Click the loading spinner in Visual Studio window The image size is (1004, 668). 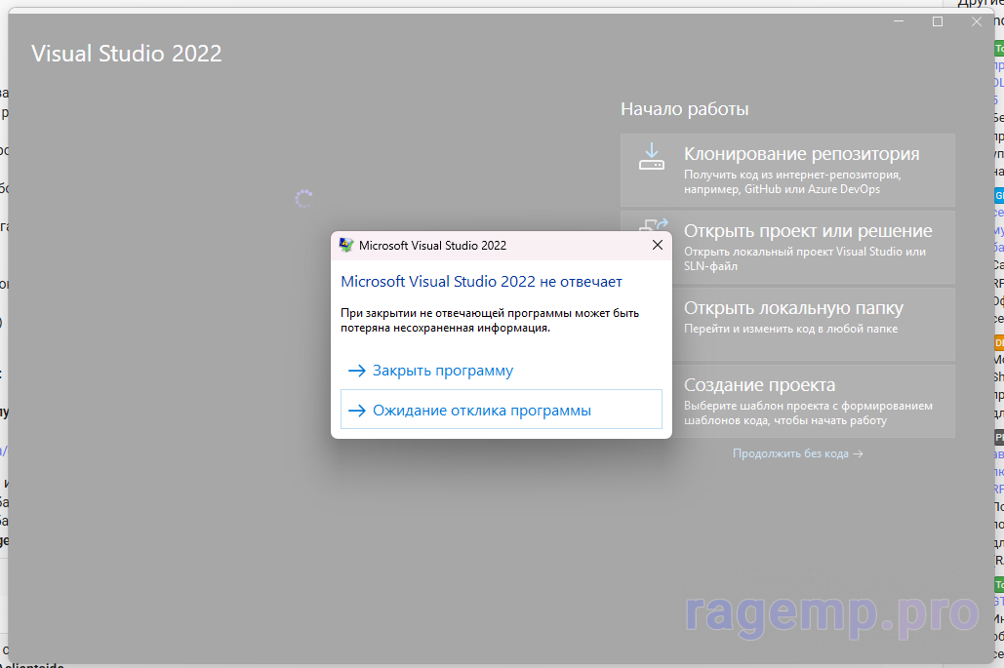303,198
